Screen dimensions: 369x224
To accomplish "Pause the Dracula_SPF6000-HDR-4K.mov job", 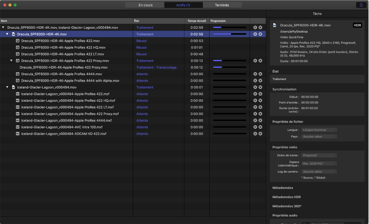I will tap(255, 34).
